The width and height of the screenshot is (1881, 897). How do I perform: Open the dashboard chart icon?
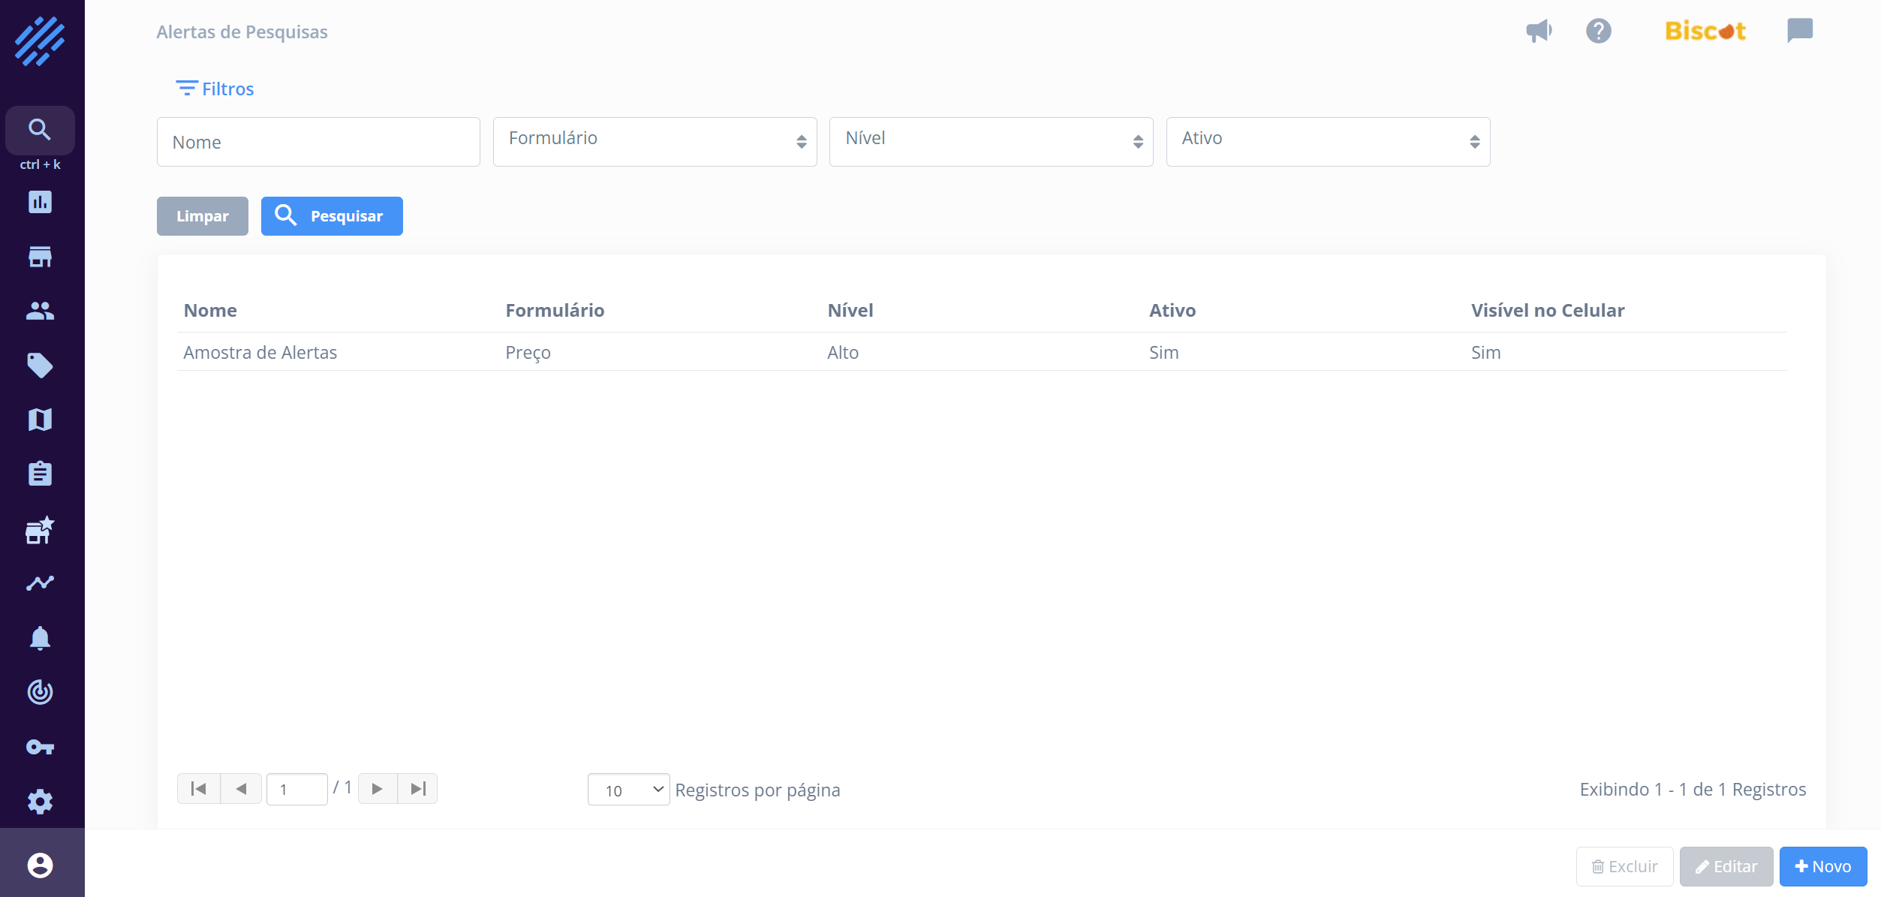40,202
